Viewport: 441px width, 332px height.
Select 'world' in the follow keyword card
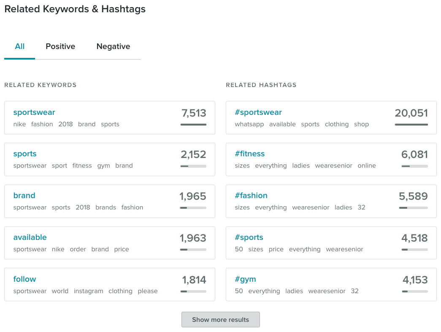(x=60, y=291)
